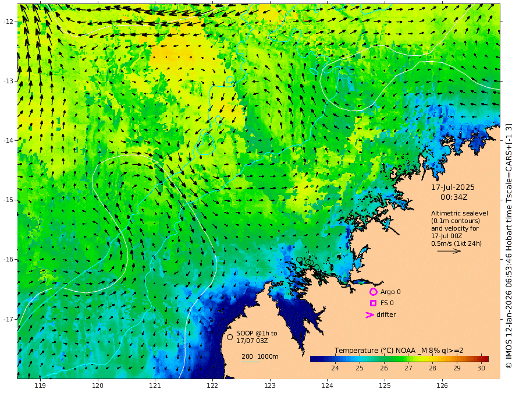The image size is (512, 396).
Task: Click the latitude axis label -17
Action: pyautogui.click(x=9, y=319)
